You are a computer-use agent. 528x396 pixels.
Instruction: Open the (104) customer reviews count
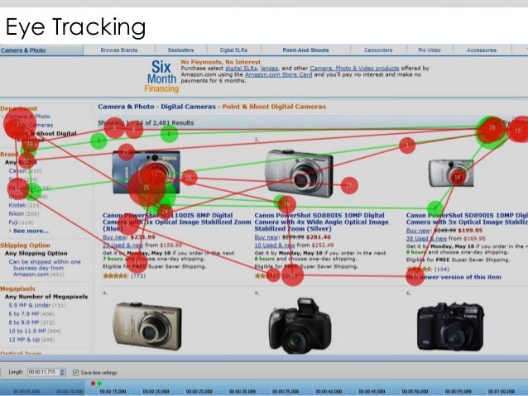(x=442, y=270)
